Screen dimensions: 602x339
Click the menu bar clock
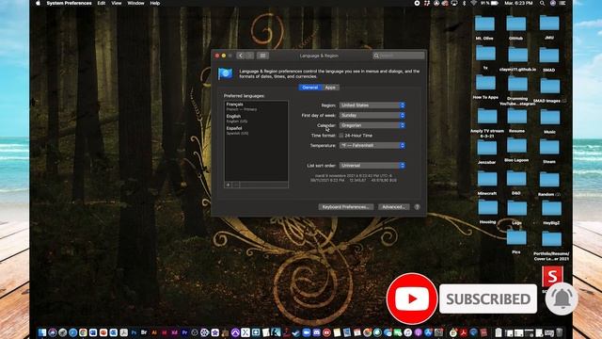[518, 3]
